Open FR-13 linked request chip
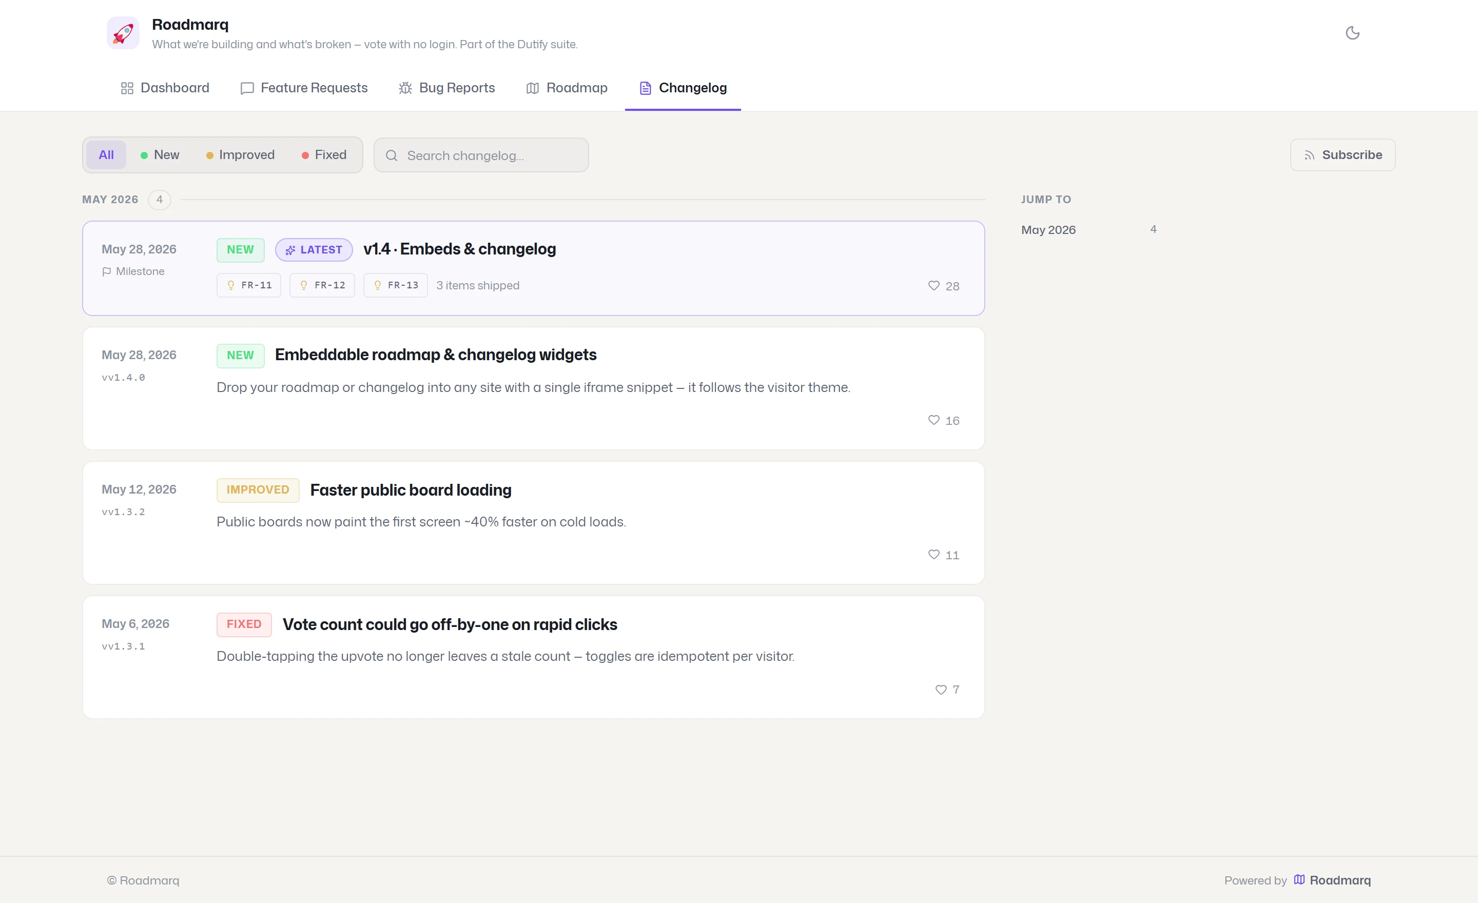Screen dimensions: 1478x903 point(396,285)
